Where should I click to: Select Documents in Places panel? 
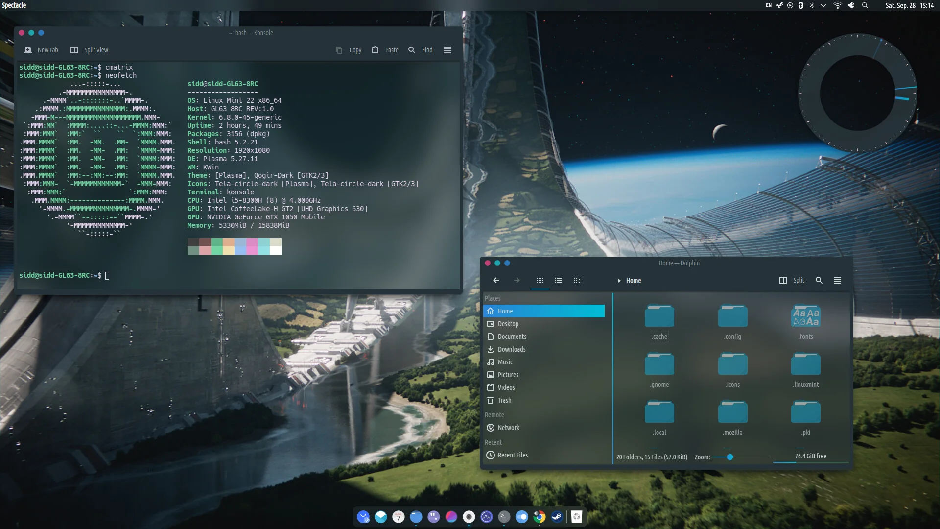[544, 337]
